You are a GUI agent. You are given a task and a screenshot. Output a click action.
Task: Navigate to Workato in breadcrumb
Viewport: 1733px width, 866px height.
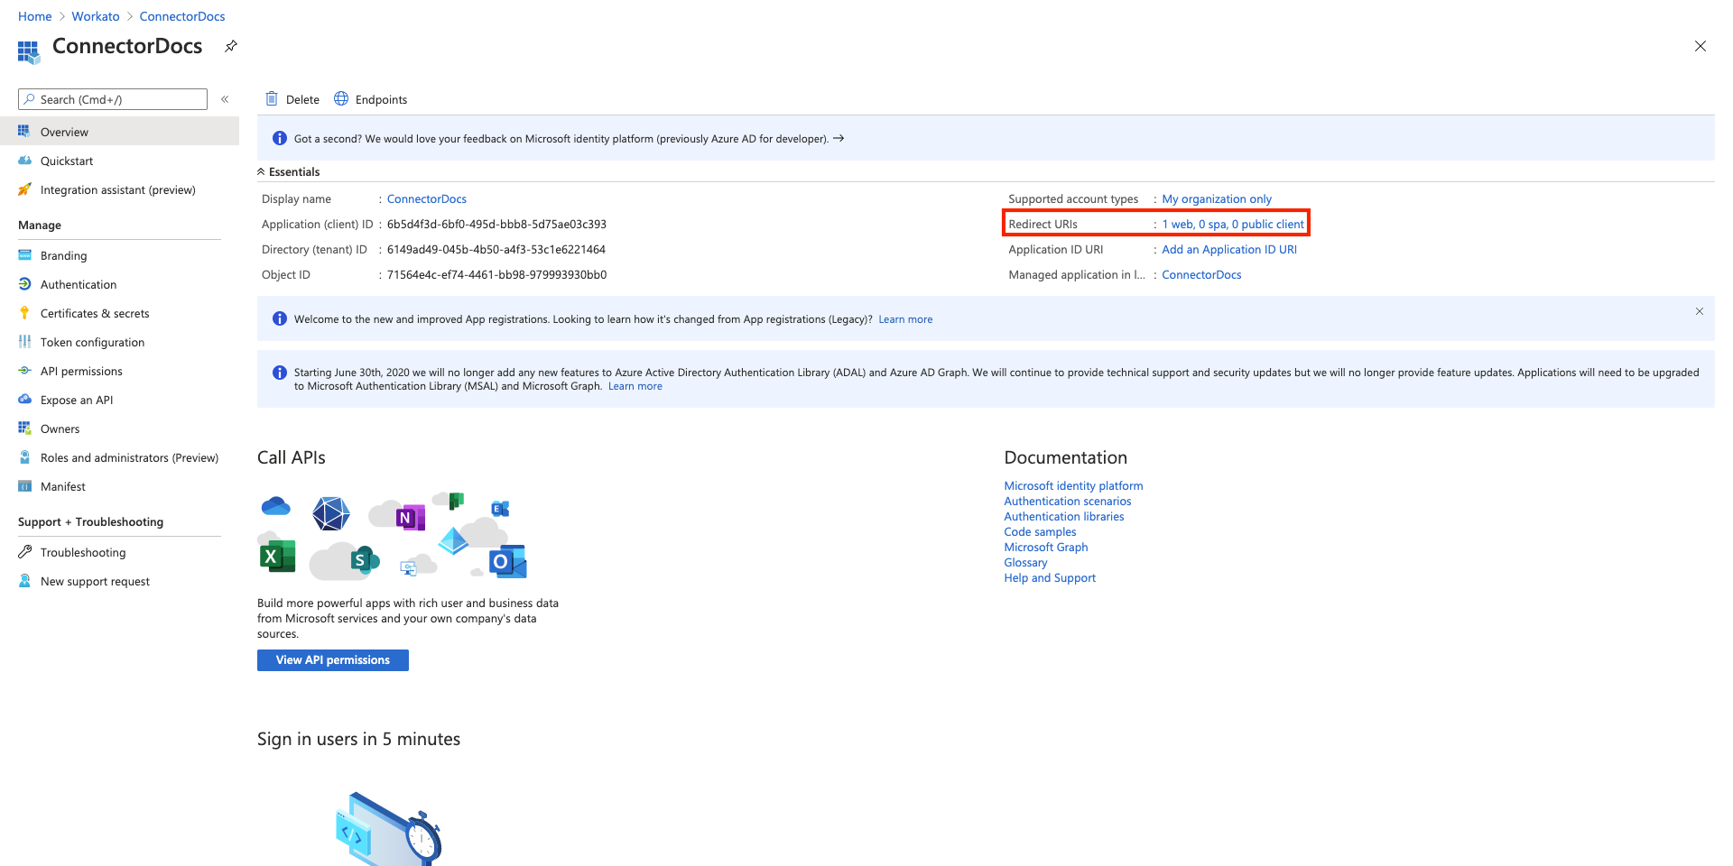point(96,16)
